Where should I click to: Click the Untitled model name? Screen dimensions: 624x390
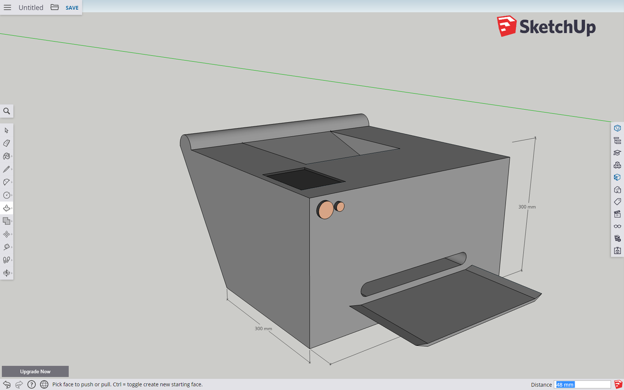coord(31,8)
